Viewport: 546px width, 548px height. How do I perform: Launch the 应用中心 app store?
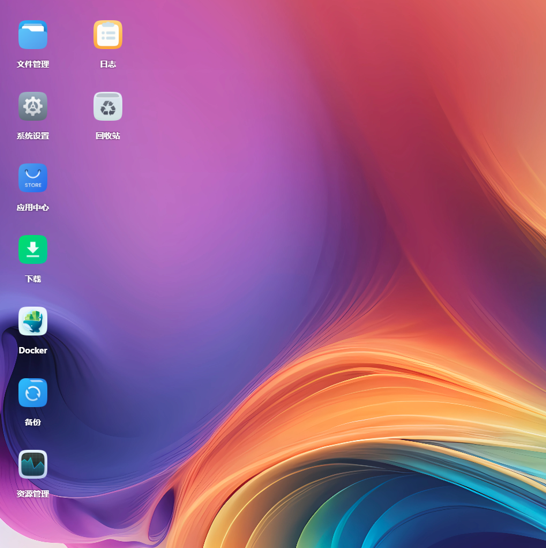click(x=33, y=178)
